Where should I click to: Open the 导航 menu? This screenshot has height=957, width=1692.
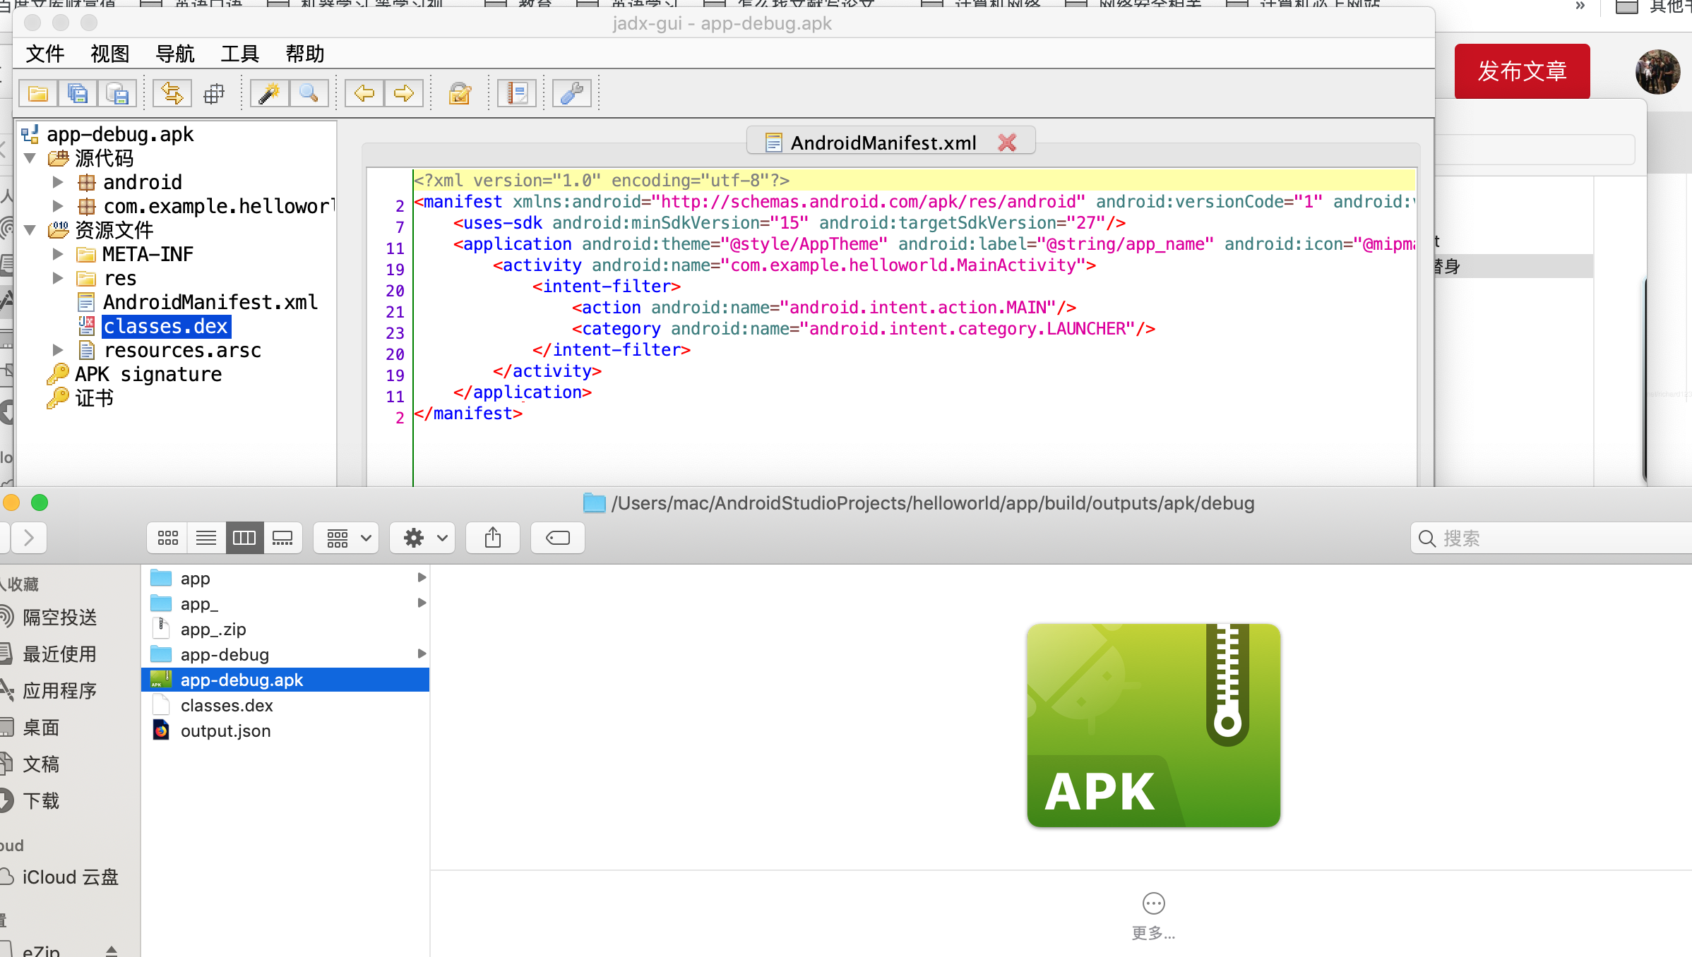(x=174, y=54)
